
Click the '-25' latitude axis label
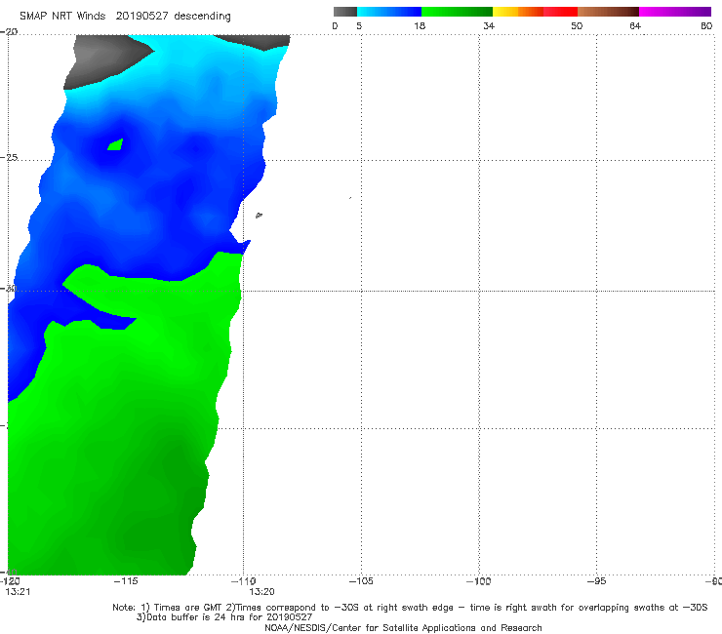coord(9,157)
